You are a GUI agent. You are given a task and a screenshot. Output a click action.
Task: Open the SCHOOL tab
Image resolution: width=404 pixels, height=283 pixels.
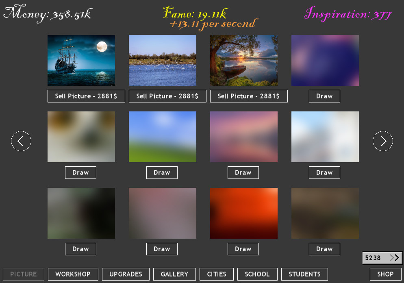257,274
